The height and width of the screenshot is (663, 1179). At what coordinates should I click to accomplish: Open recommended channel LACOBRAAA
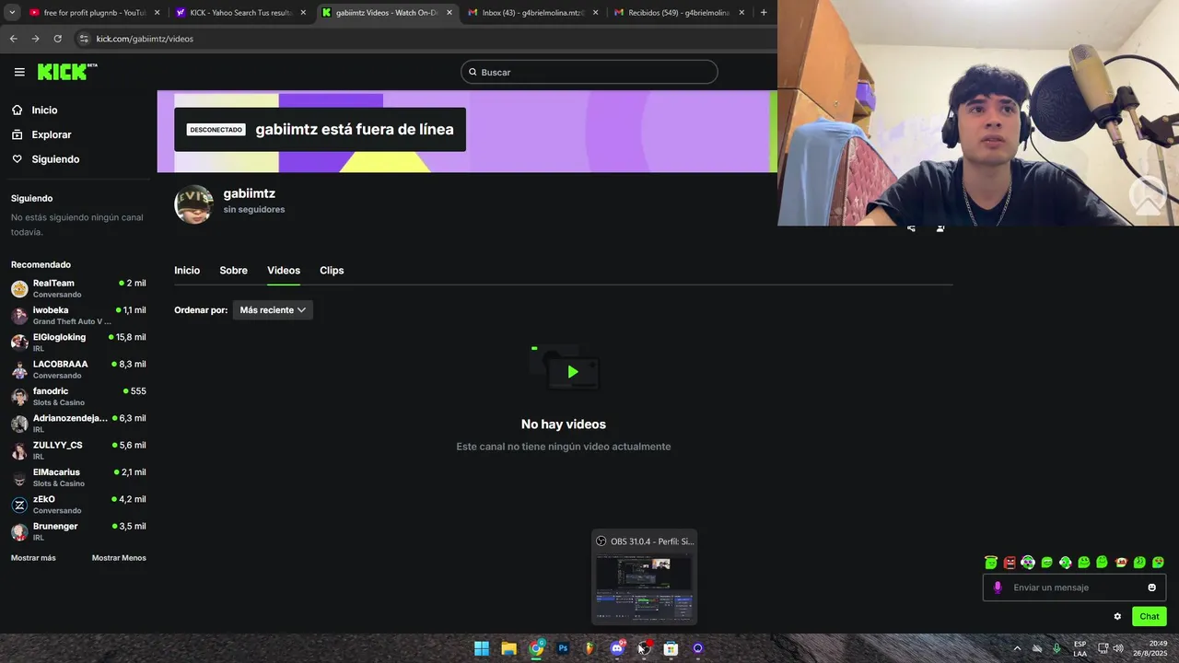78,369
